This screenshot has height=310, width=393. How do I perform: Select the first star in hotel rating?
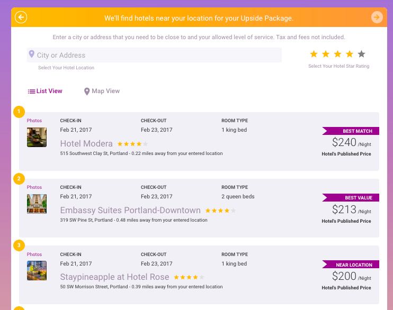(x=314, y=54)
